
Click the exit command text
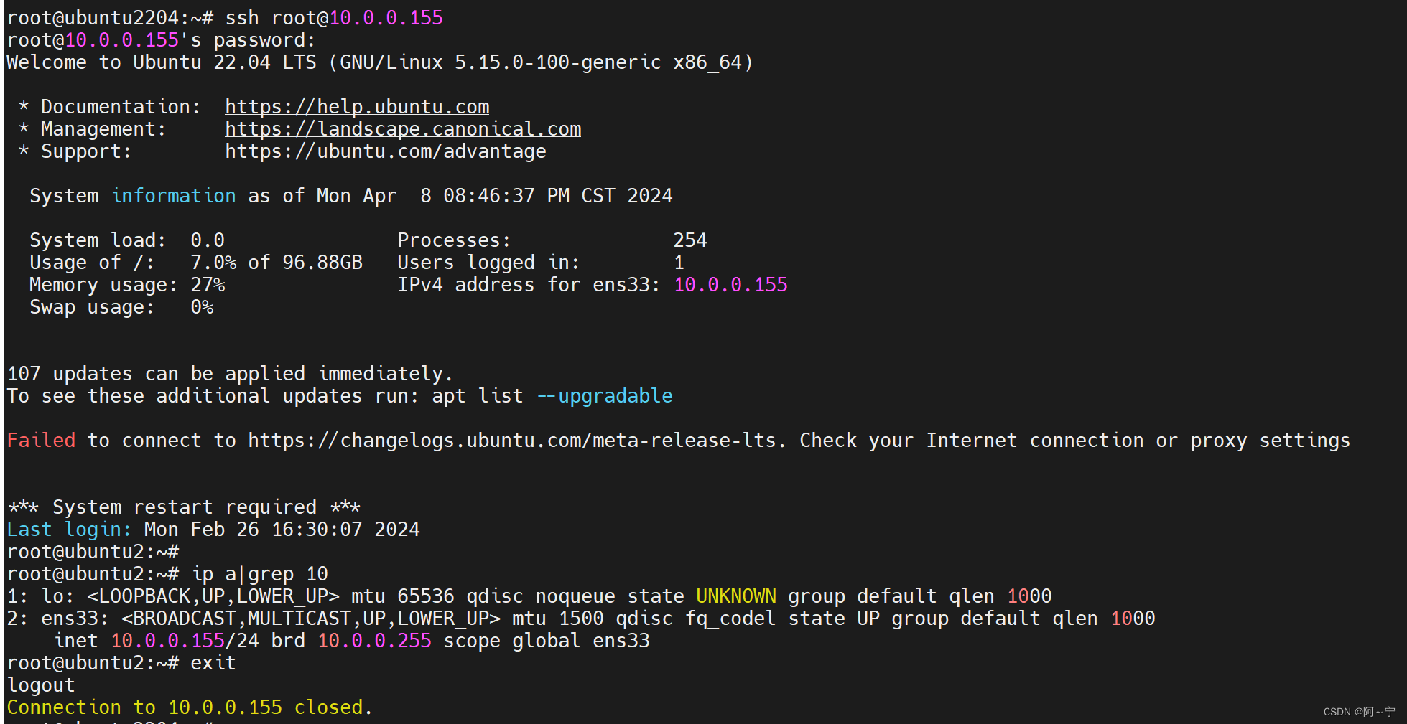[212, 662]
